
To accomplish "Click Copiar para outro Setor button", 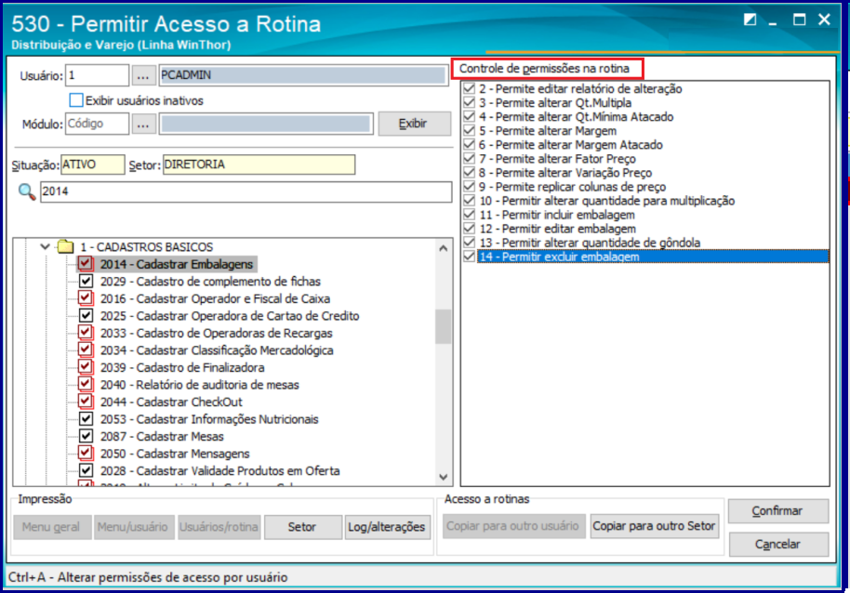I will coord(655,526).
